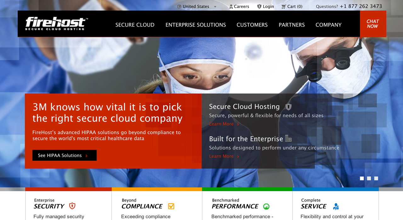Click 'Solutions designed to perform under any circumstance'
The width and height of the screenshot is (403, 220).
pos(274,148)
